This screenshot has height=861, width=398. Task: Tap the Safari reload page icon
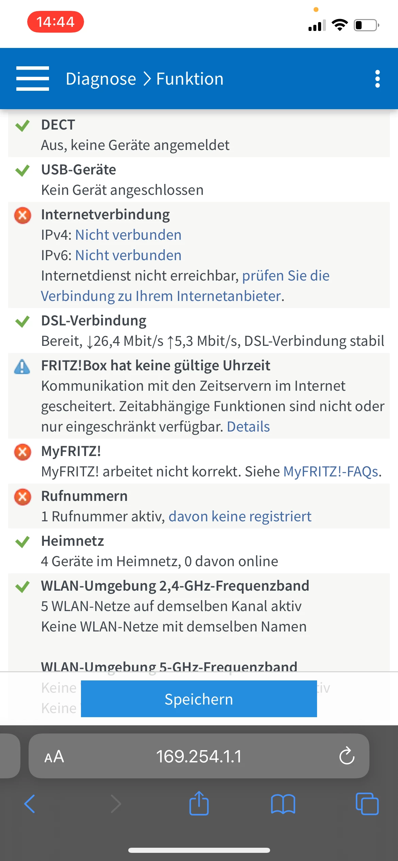pyautogui.click(x=347, y=756)
